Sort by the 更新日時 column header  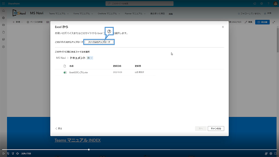117,66
